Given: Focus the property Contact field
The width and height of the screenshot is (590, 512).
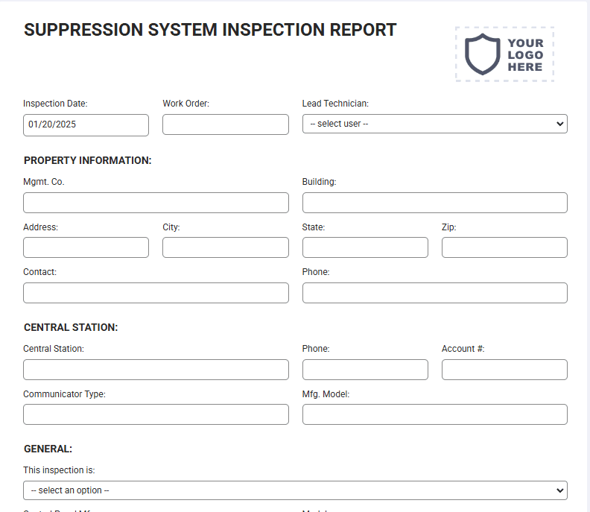Looking at the screenshot, I should [x=156, y=293].
